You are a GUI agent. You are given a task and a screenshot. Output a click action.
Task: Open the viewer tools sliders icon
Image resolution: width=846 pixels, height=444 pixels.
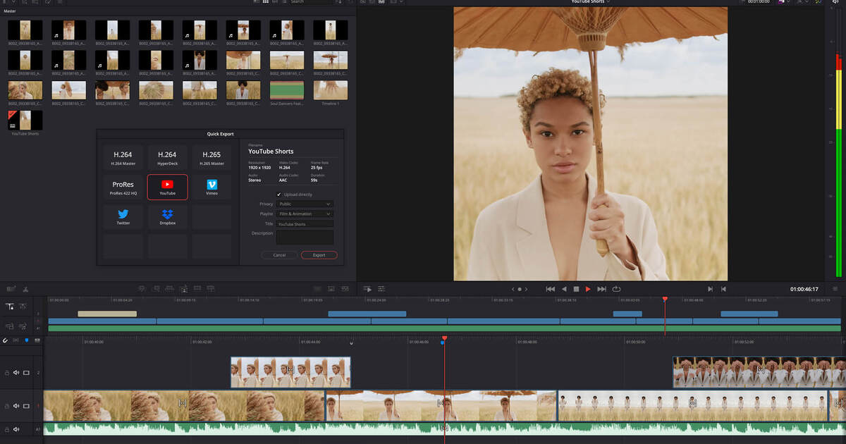(x=381, y=289)
